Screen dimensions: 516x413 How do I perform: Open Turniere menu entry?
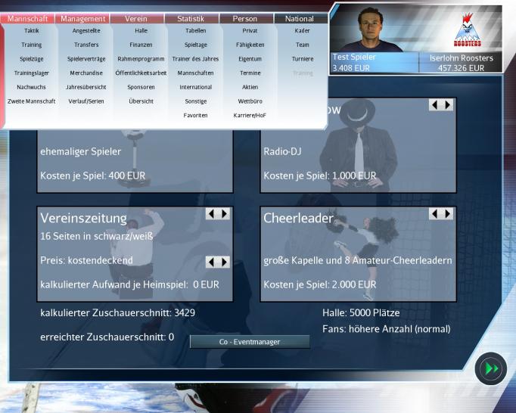coord(302,59)
